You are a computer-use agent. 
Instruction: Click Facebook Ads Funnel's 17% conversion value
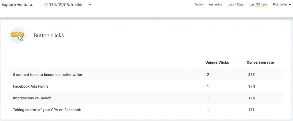(252, 86)
